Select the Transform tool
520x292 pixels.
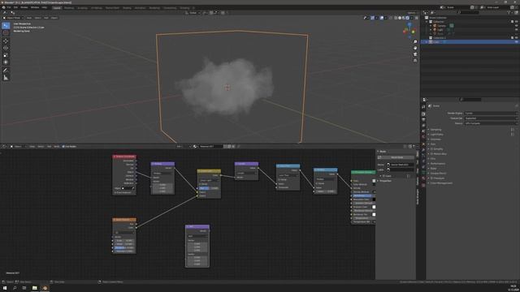[x=6, y=62]
